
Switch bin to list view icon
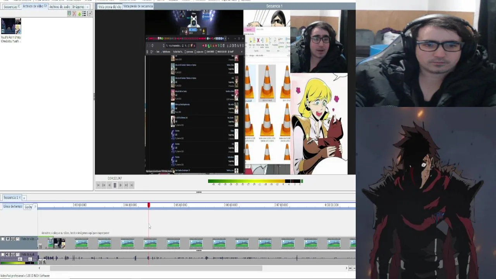84,14
